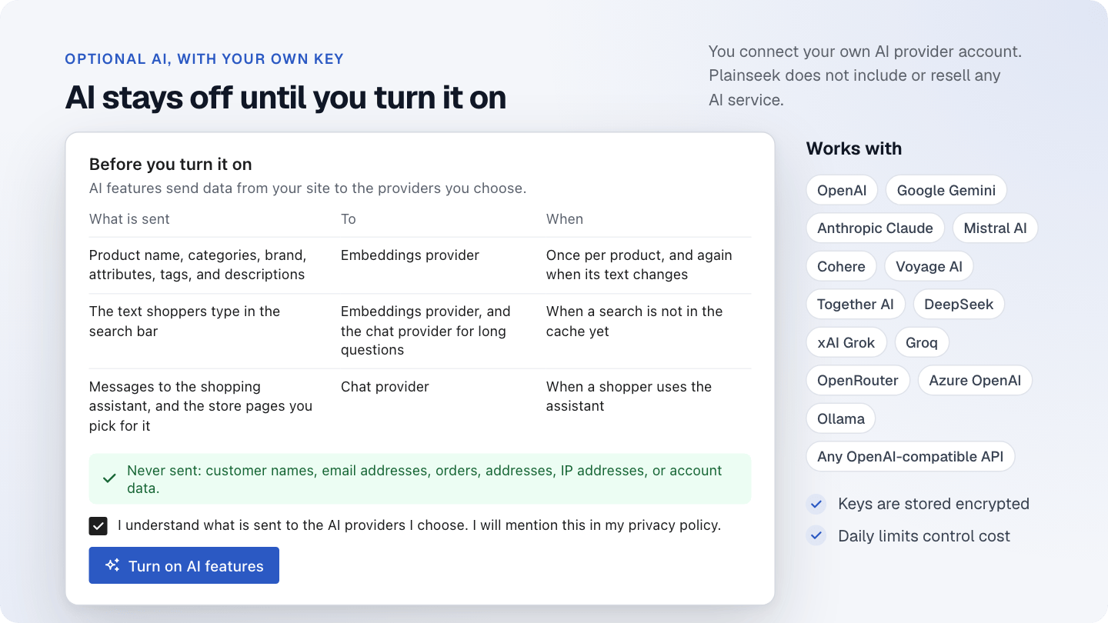Screen dimensions: 1108x623
Task: Pick the Voyage AI chip
Action: pyautogui.click(x=929, y=266)
